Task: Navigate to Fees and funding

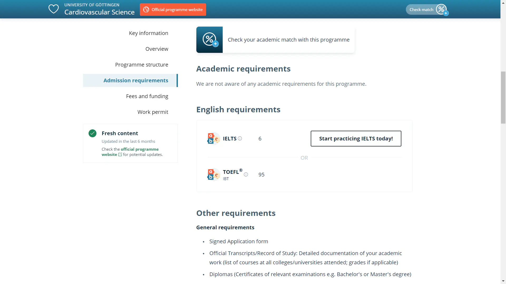Action: (147, 96)
